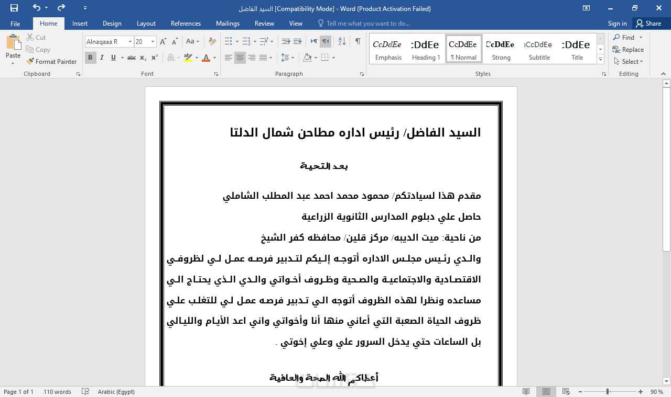Viewport: 671px width, 397px height.
Task: Align text right
Action: point(252,58)
